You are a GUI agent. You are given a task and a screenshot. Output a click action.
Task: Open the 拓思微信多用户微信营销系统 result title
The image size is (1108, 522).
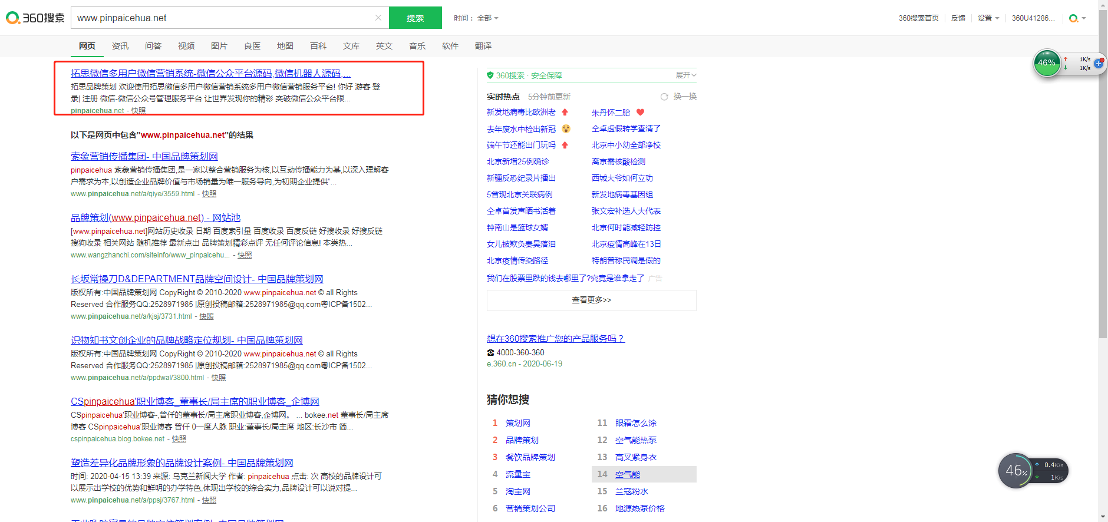(x=211, y=74)
